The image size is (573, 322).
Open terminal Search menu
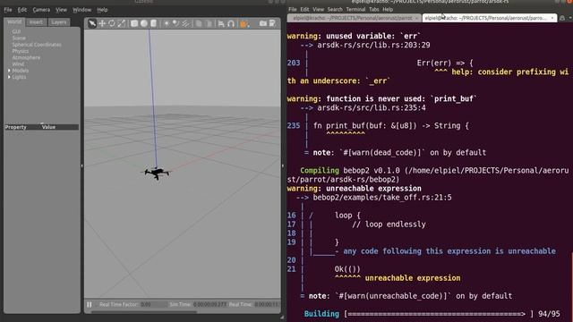pos(335,10)
